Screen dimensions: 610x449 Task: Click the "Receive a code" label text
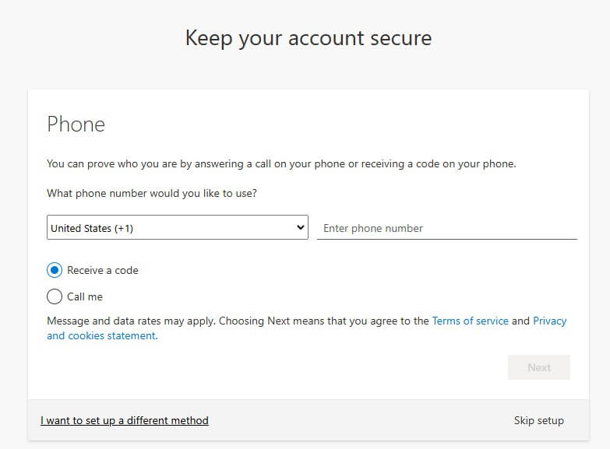(103, 270)
